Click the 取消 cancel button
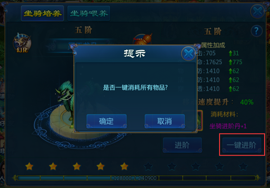The height and width of the screenshot is (188, 270). (165, 121)
